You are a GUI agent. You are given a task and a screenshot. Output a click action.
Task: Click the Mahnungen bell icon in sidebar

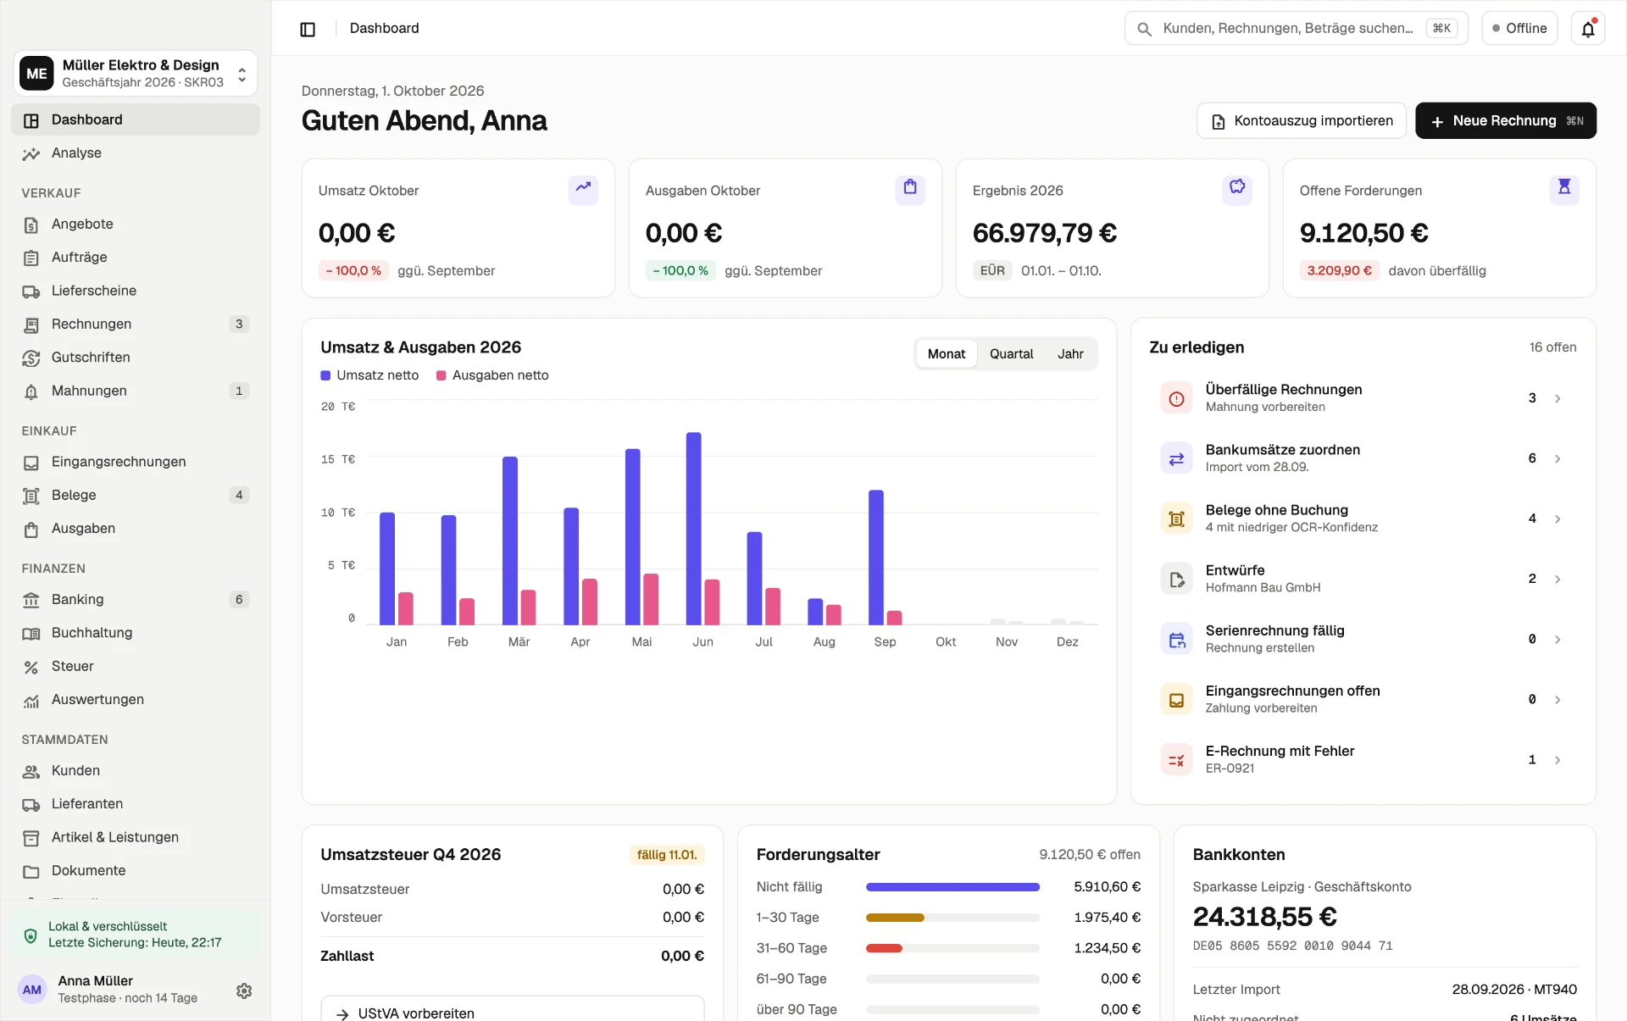31,391
